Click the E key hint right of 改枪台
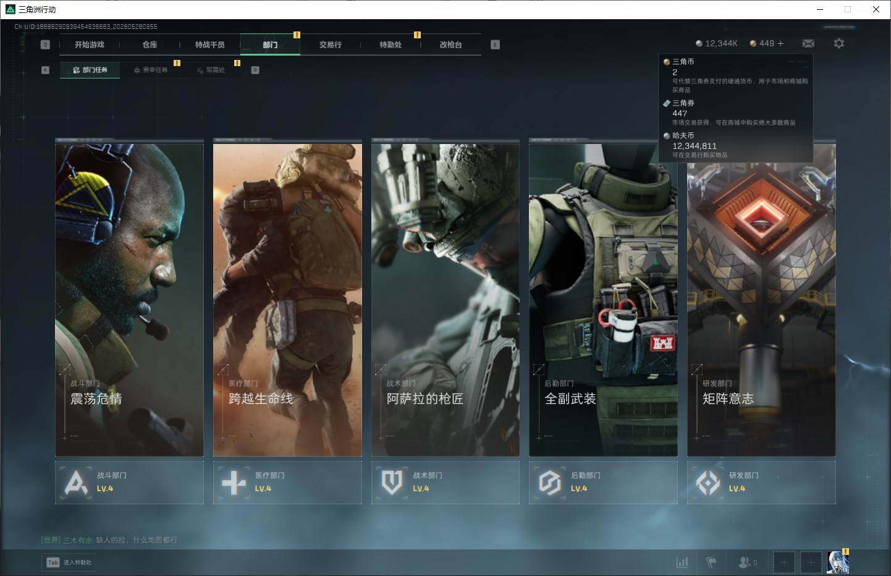The height and width of the screenshot is (576, 891). (x=495, y=44)
